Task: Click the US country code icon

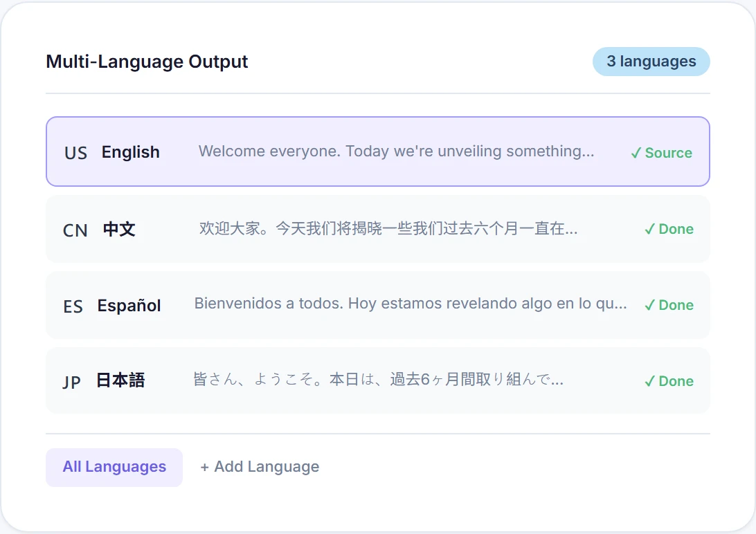Action: pos(76,152)
